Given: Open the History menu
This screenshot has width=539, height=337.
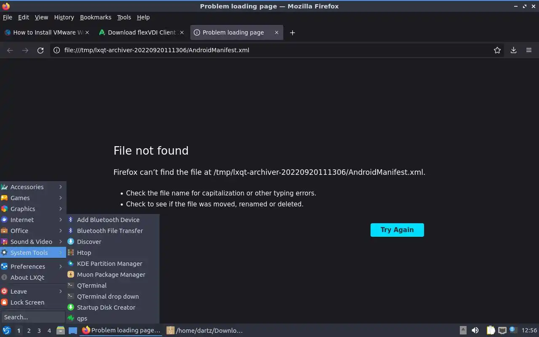Looking at the screenshot, I should click(x=64, y=17).
